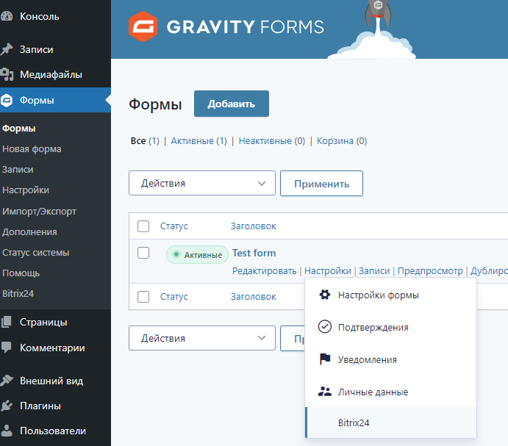508x446 pixels.
Task: Open Консоль menu label in sidebar
Action: 40,16
